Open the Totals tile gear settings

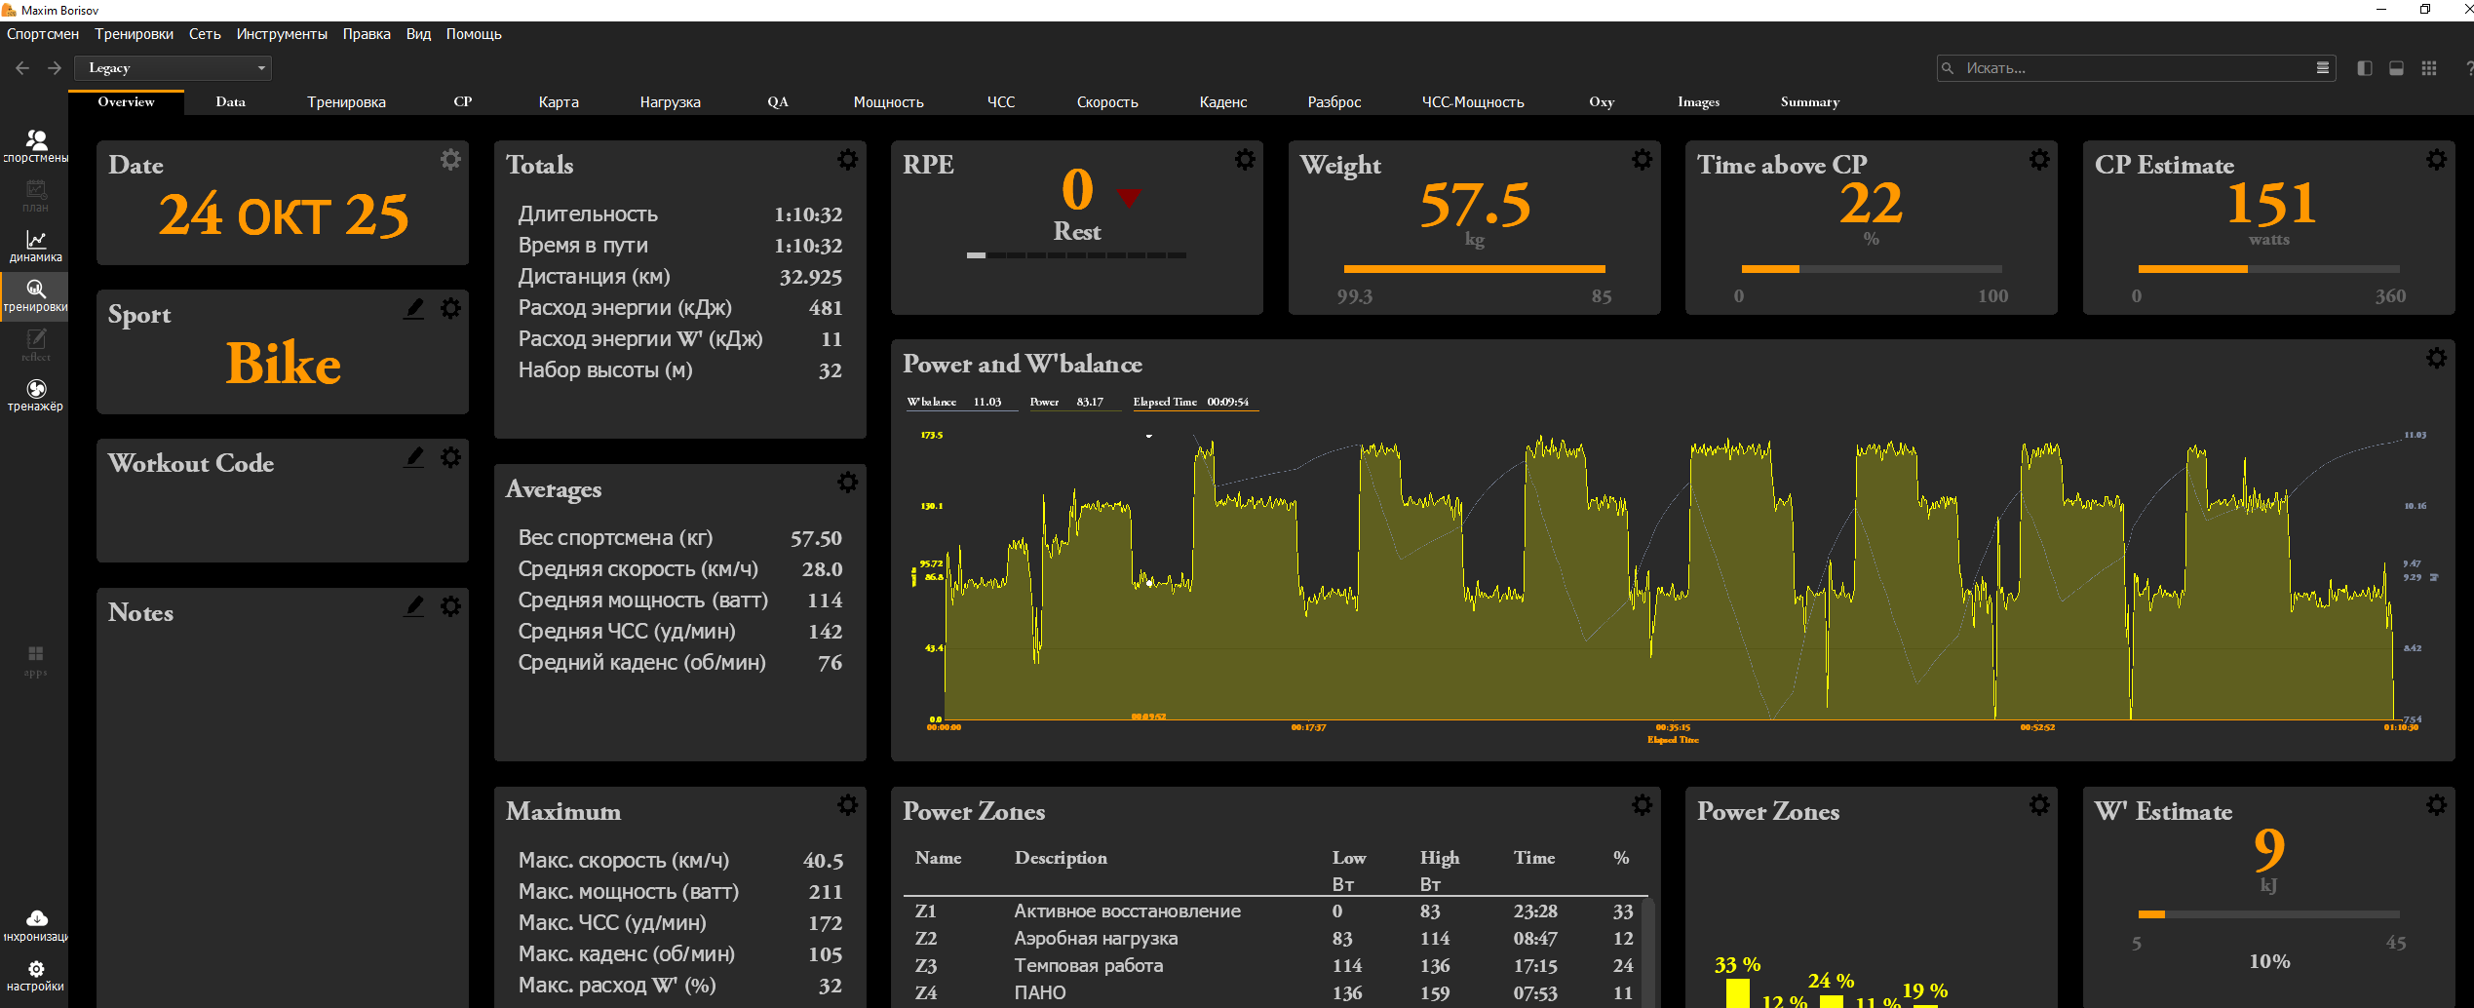(848, 159)
